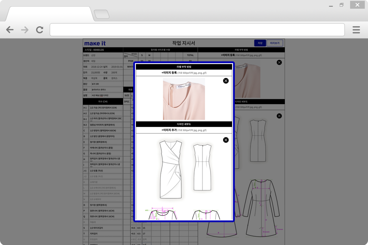Select the disabled K 소매기장 field
Viewport: 368px width, 245px height.
(x=105, y=182)
